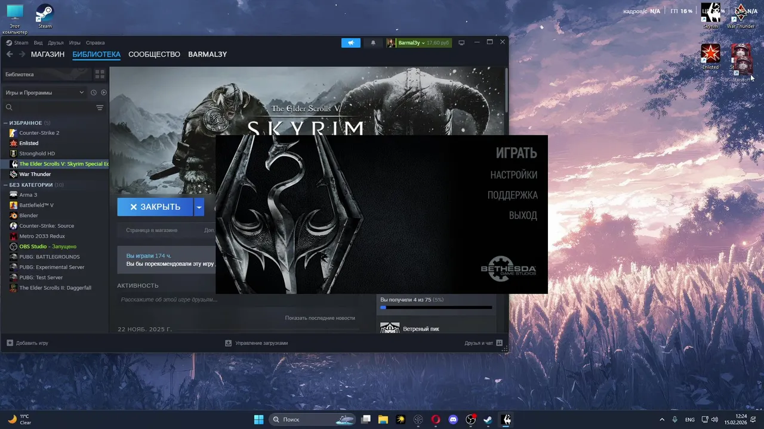Open the Друзья menu
Screen dimensions: 764x429
[56, 43]
